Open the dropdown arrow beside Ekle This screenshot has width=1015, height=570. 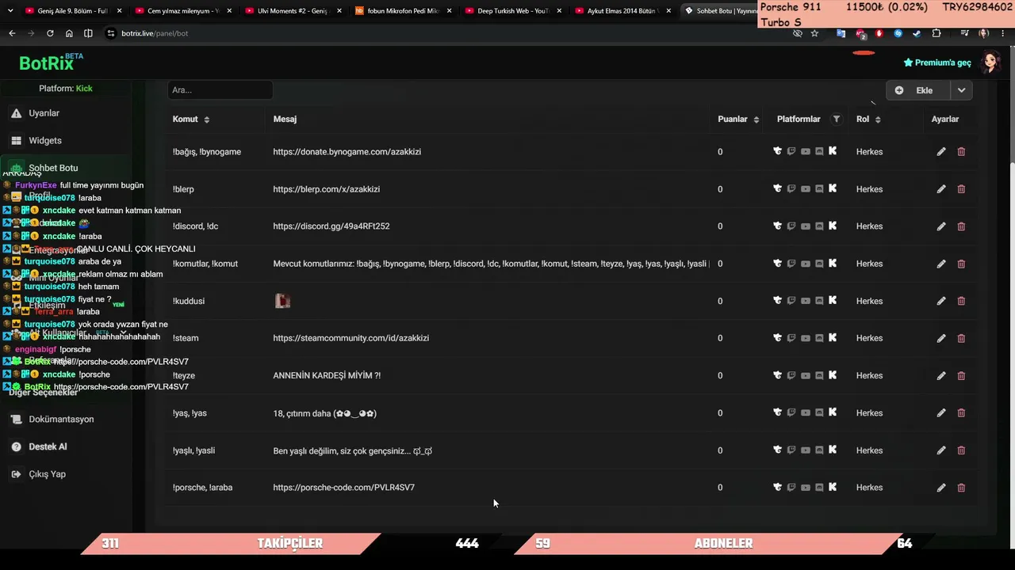[x=961, y=90]
